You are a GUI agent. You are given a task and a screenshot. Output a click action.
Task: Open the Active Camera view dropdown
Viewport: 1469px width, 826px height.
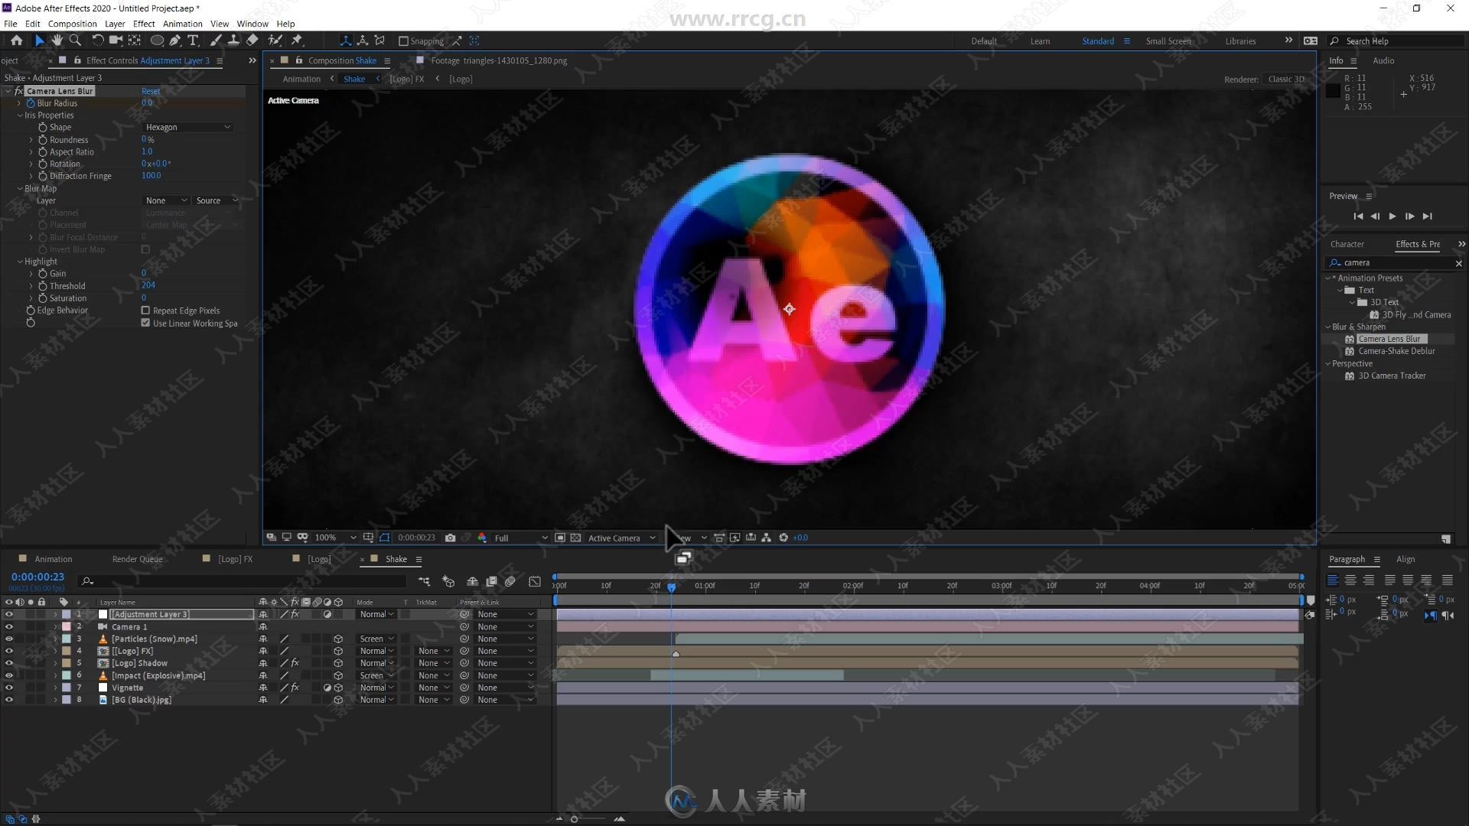pyautogui.click(x=621, y=538)
